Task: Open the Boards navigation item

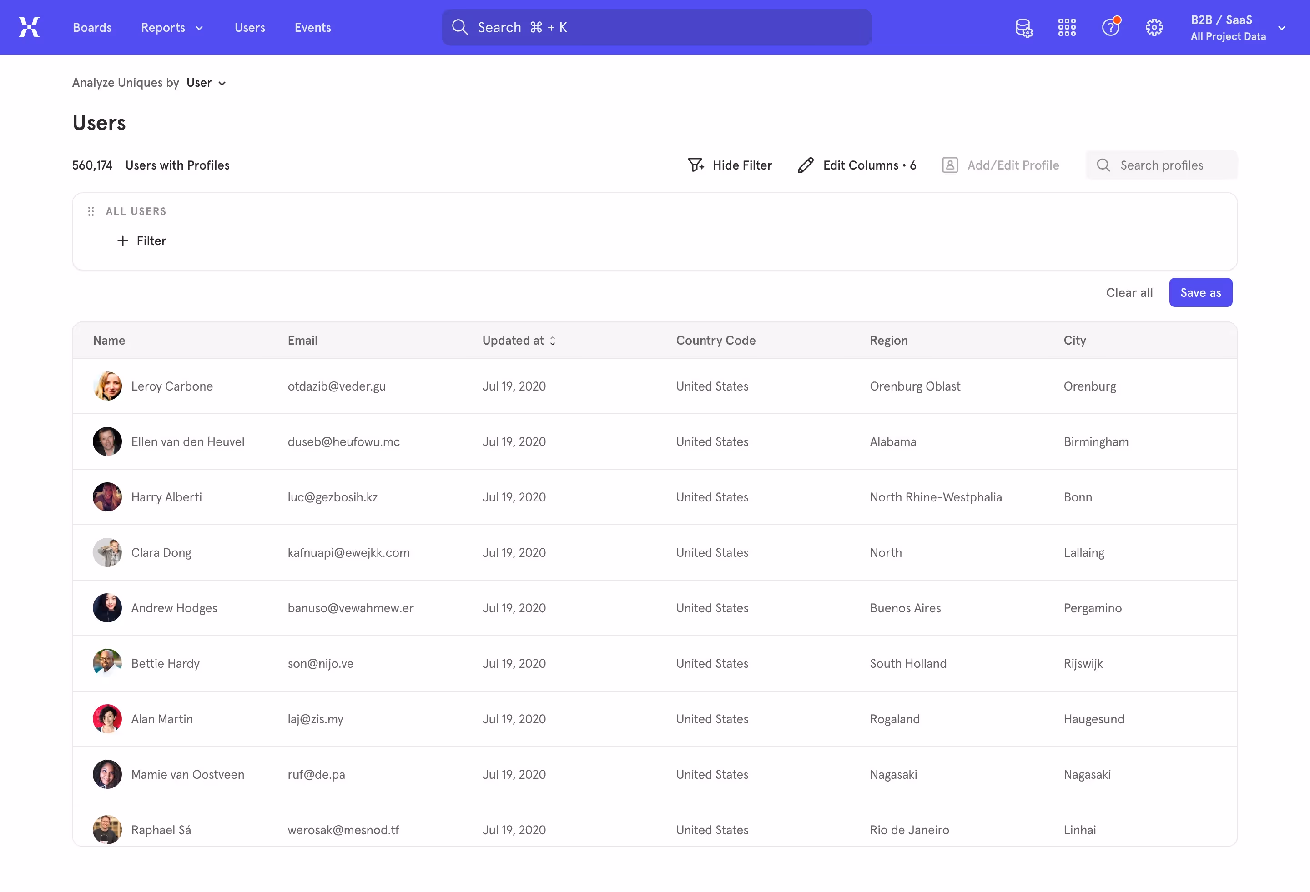Action: point(92,27)
